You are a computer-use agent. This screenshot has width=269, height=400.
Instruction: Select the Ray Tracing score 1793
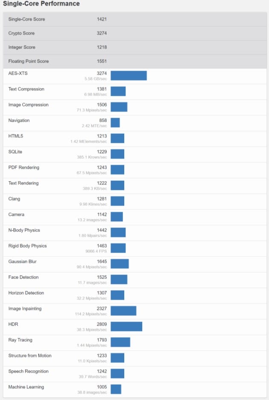coord(102,340)
